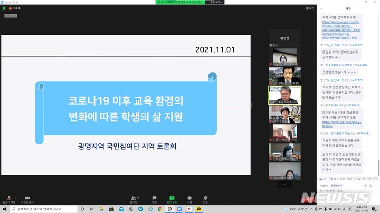Click the tray microphone icon
The image size is (380, 213).
(325, 209)
